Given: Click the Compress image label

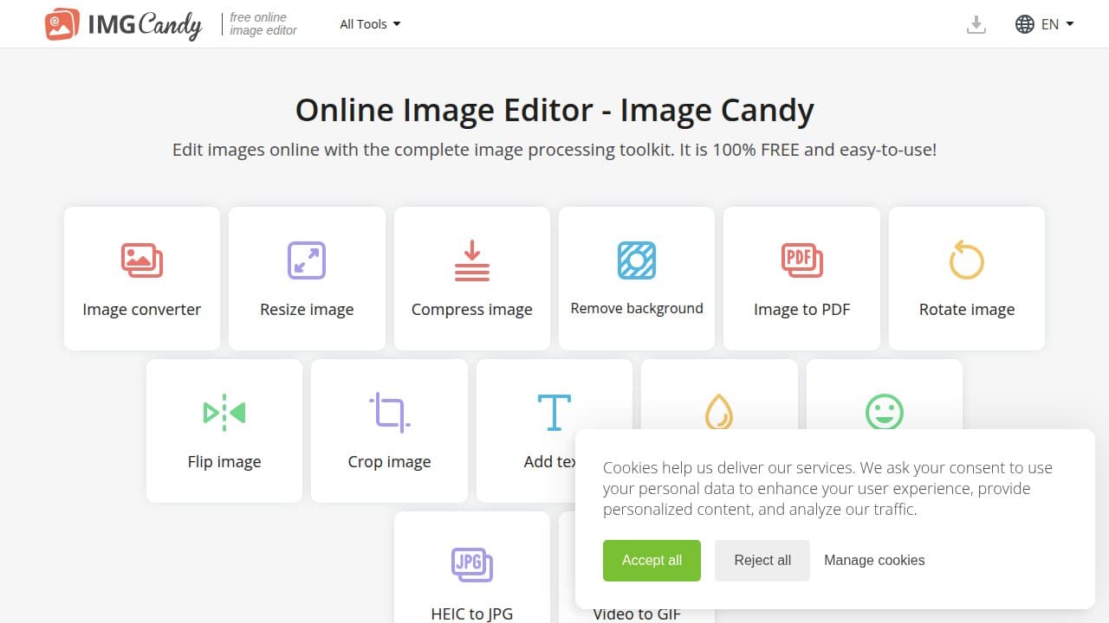Looking at the screenshot, I should (472, 310).
